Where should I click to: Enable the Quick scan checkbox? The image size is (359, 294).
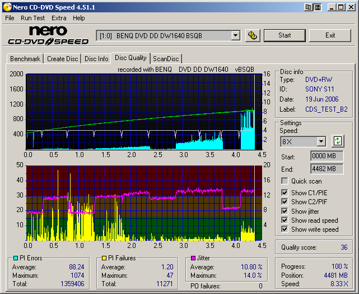pos(285,181)
